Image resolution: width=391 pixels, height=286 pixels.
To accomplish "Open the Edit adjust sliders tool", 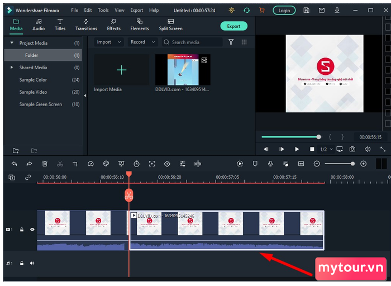I will [x=183, y=164].
